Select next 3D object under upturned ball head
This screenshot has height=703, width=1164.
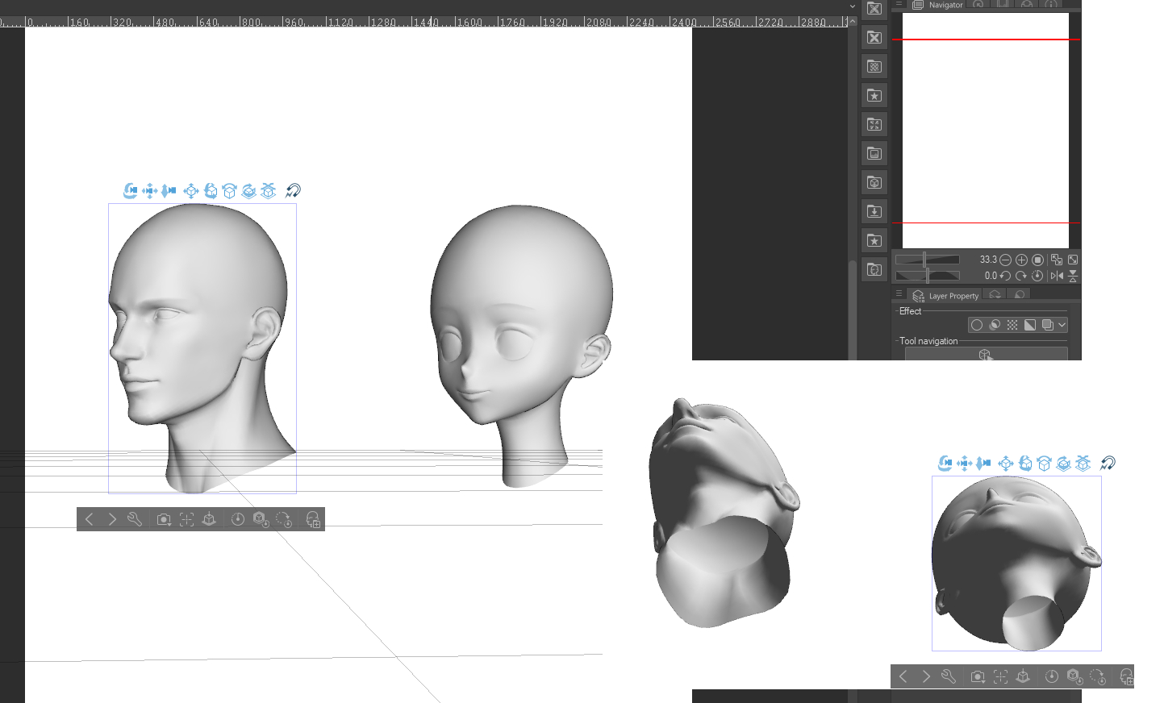coord(926,676)
